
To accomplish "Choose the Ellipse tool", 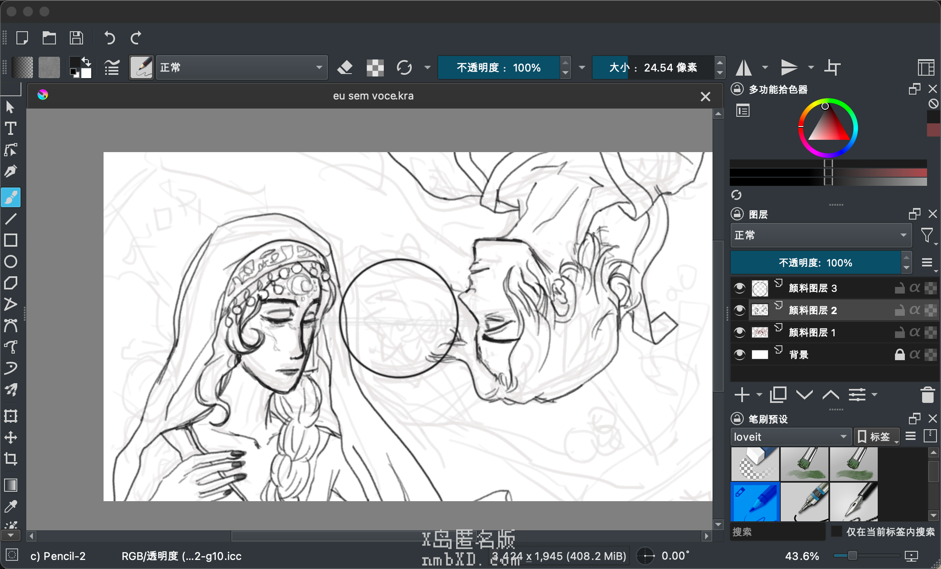I will (11, 261).
